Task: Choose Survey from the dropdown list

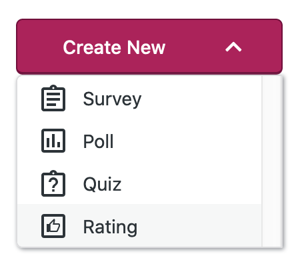Action: click(x=139, y=99)
